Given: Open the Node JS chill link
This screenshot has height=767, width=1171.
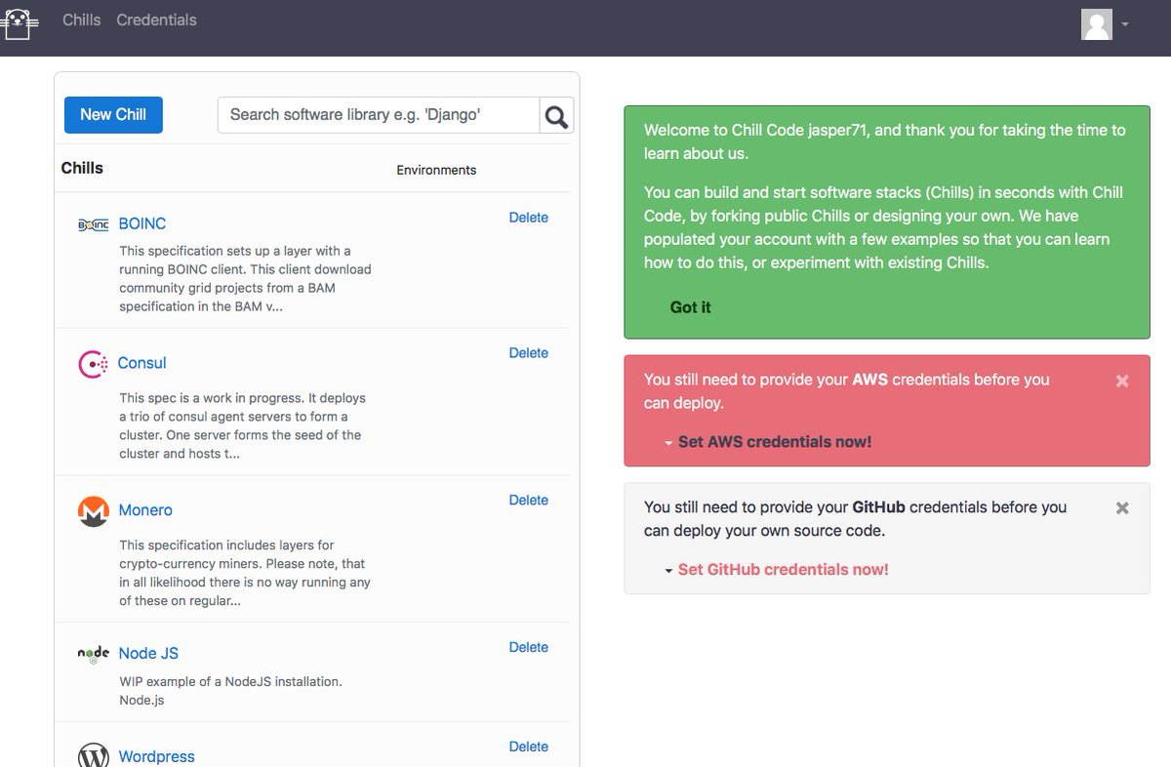Looking at the screenshot, I should (x=148, y=654).
